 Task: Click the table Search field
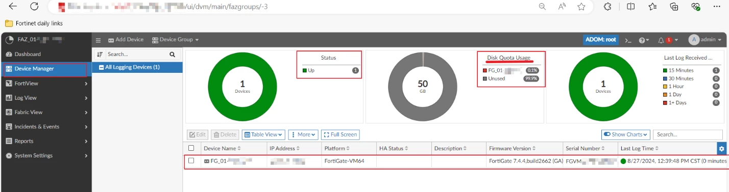coord(688,134)
